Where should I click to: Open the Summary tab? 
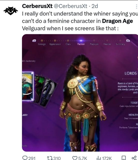(120, 44)
